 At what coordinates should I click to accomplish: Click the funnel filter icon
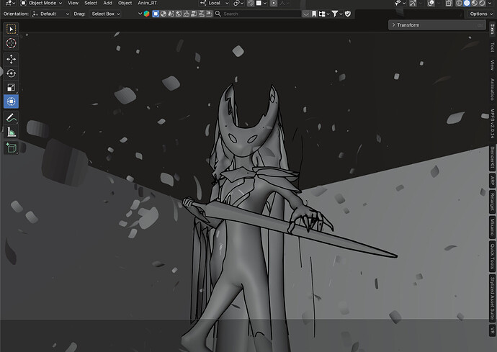tap(335, 14)
